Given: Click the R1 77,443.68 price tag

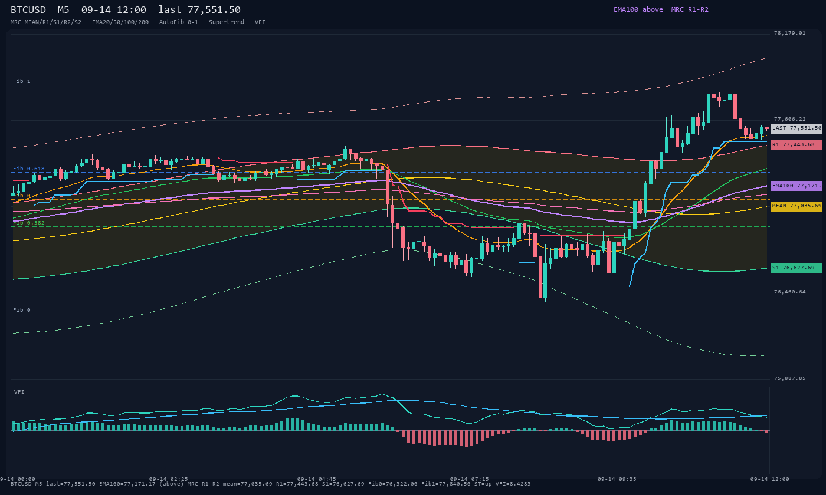Looking at the screenshot, I should pyautogui.click(x=796, y=144).
